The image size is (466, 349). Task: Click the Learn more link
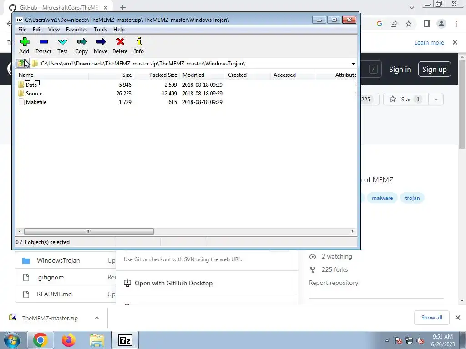pyautogui.click(x=429, y=42)
